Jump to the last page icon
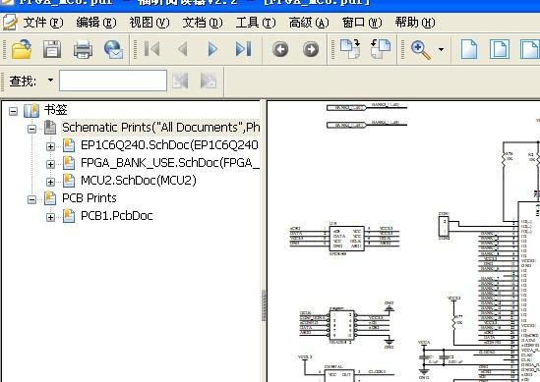 coord(244,49)
